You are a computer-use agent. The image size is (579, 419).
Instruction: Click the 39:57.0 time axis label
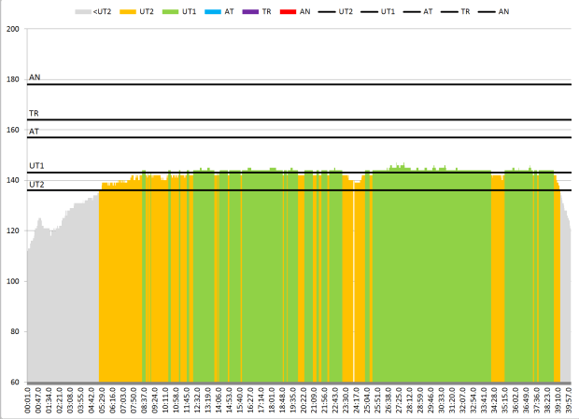tap(569, 400)
